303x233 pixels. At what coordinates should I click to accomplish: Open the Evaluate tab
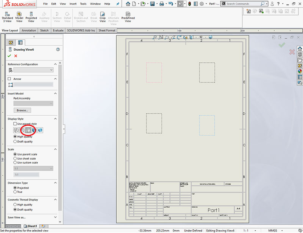tap(58, 30)
